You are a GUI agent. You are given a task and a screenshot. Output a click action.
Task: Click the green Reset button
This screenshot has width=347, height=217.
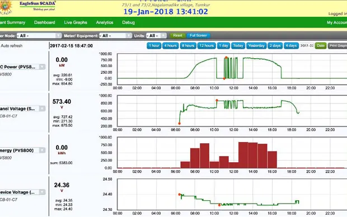click(x=177, y=35)
